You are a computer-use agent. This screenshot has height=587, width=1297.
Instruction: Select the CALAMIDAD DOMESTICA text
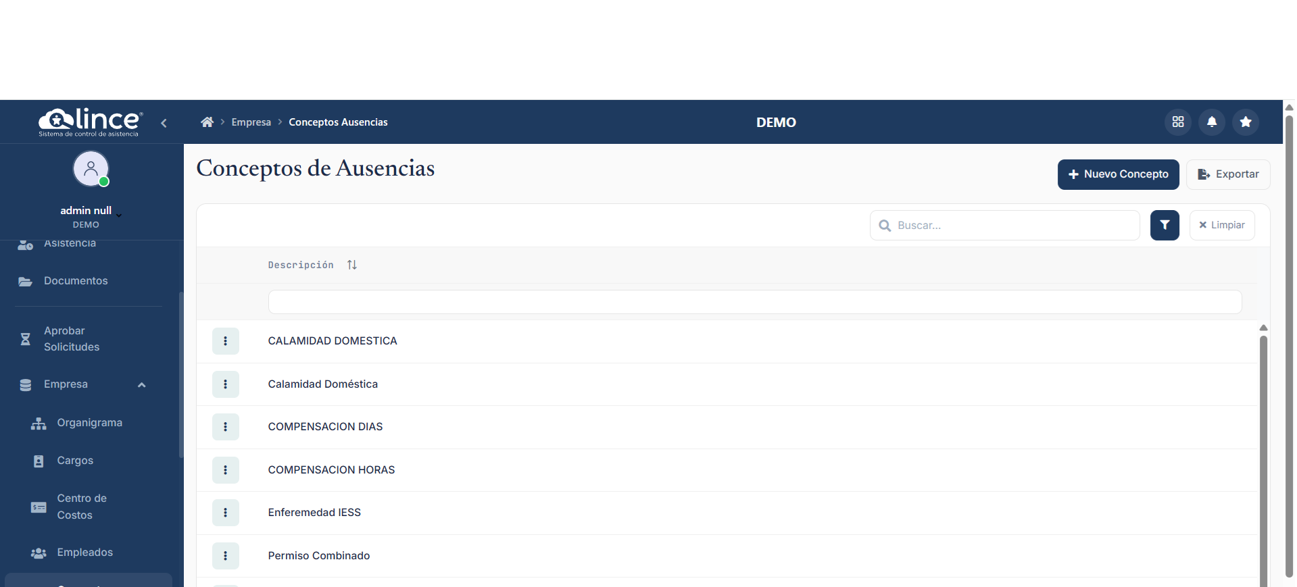tap(333, 341)
